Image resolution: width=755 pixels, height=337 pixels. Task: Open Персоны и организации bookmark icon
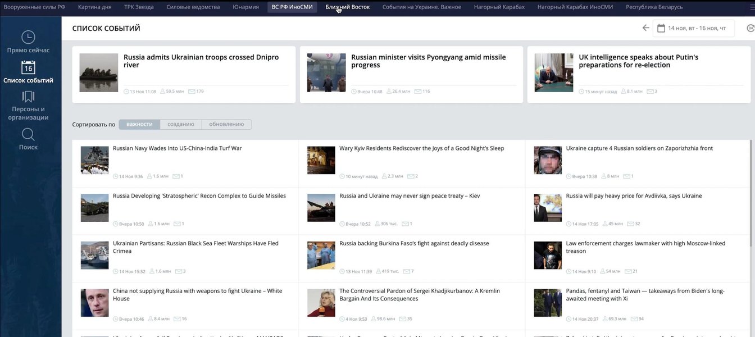(28, 97)
